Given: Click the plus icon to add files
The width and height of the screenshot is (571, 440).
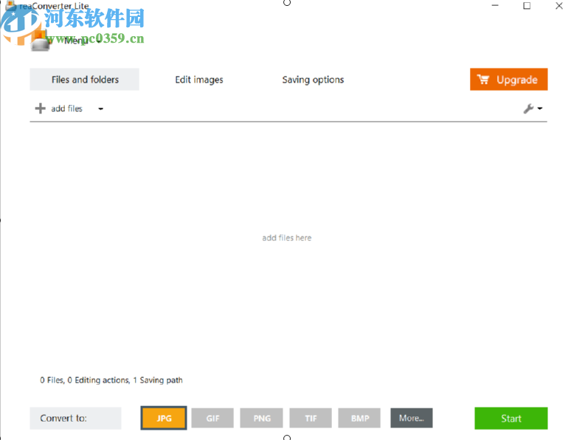Looking at the screenshot, I should coord(40,108).
